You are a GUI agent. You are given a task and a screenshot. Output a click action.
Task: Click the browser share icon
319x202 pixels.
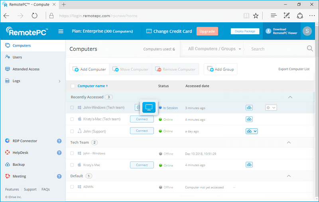point(300,16)
